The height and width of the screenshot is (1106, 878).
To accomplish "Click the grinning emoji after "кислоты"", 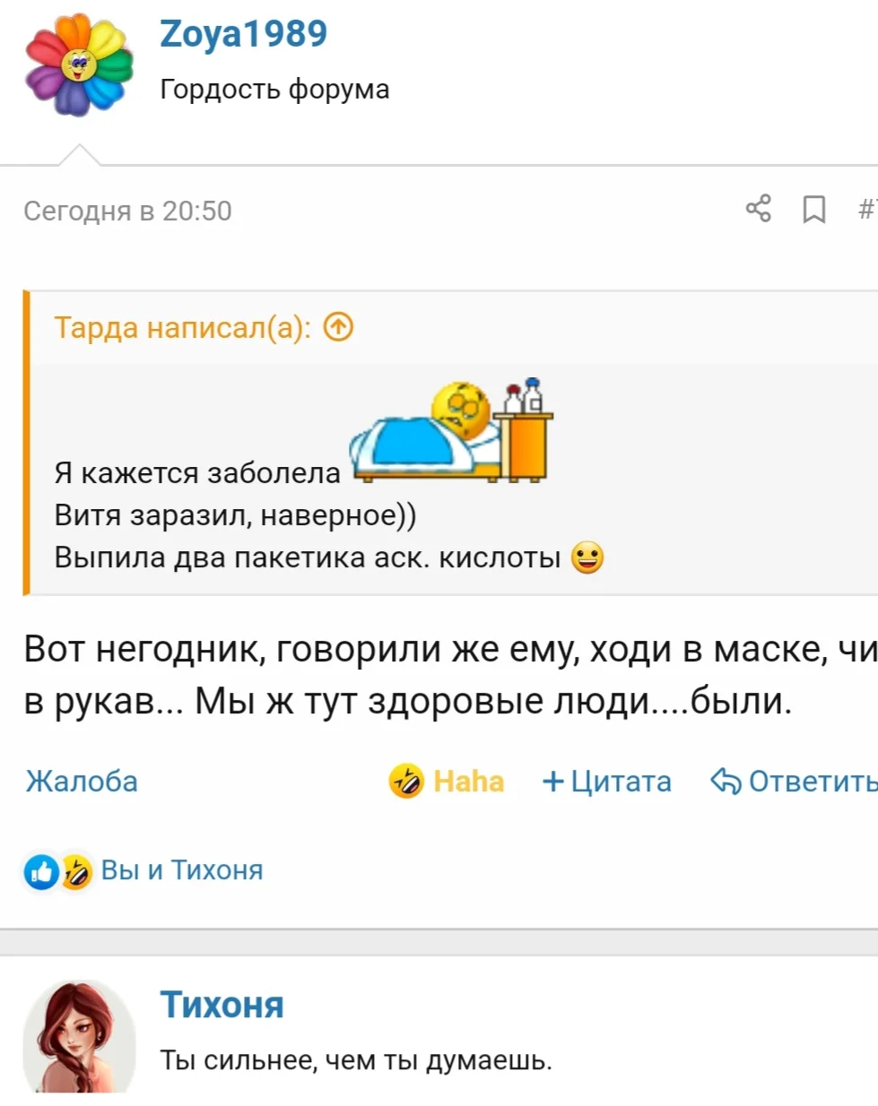I will [587, 557].
